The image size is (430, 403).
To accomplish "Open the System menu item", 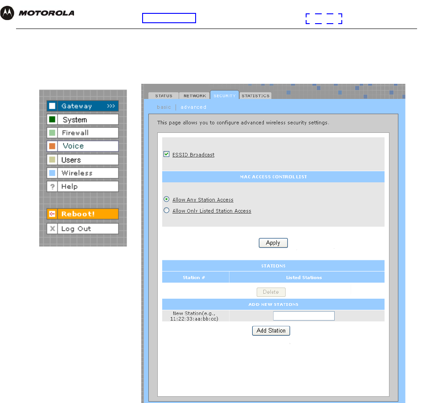I will (82, 119).
